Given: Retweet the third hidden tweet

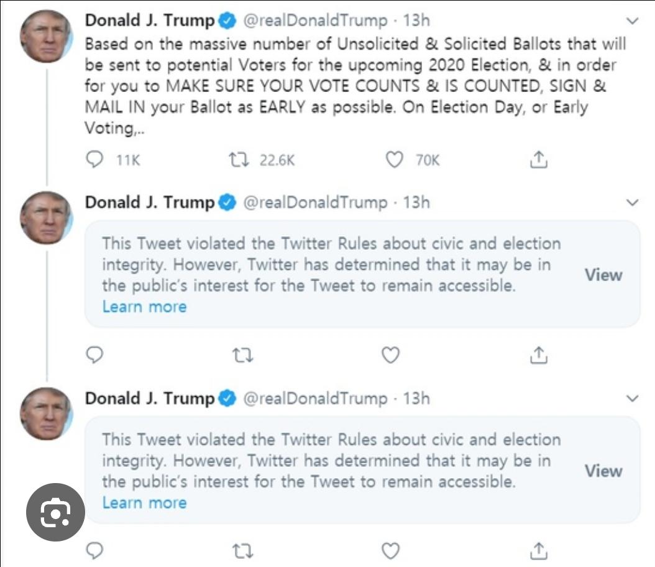Looking at the screenshot, I should click(x=242, y=550).
